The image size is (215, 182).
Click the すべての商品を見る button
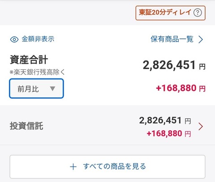click(x=107, y=167)
